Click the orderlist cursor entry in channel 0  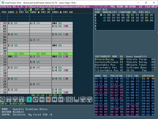coord(129,15)
